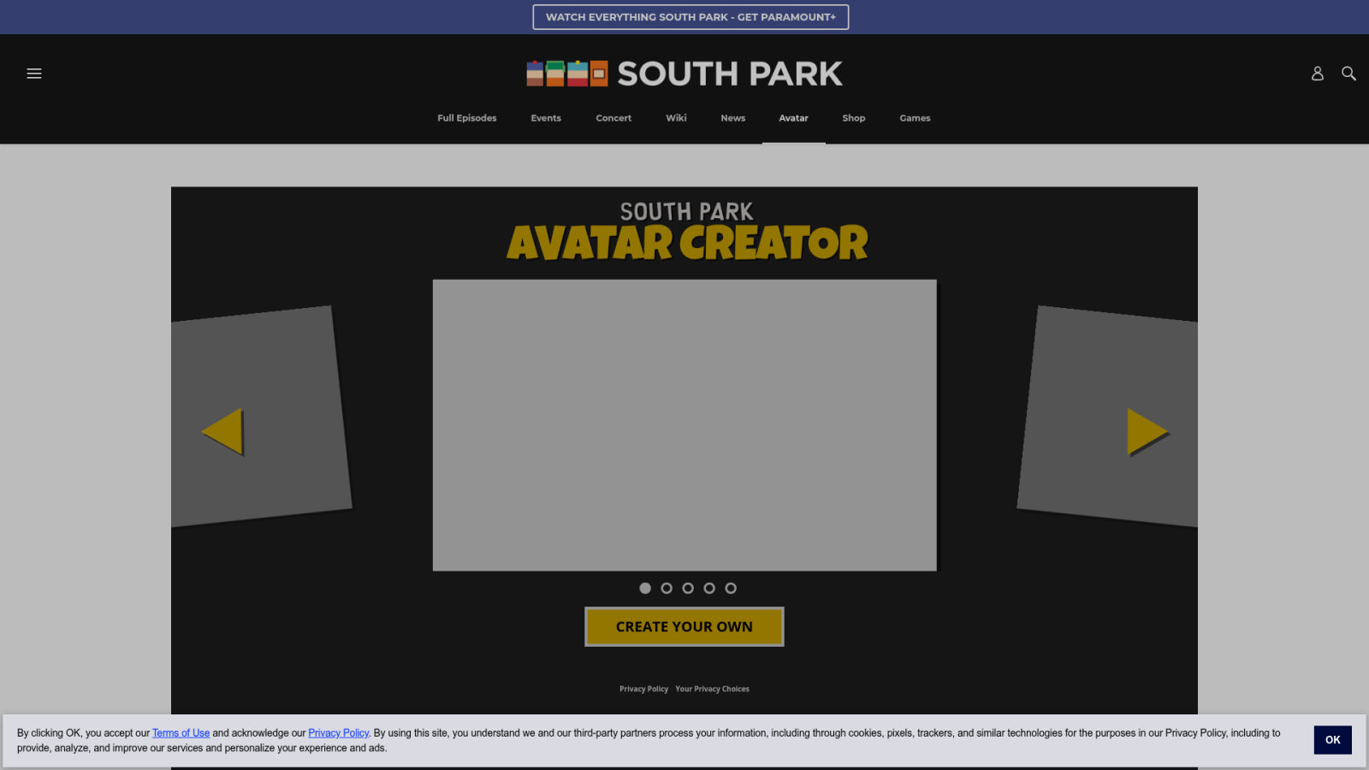This screenshot has width=1369, height=770.
Task: Open Full Episodes nav item
Action: [467, 118]
